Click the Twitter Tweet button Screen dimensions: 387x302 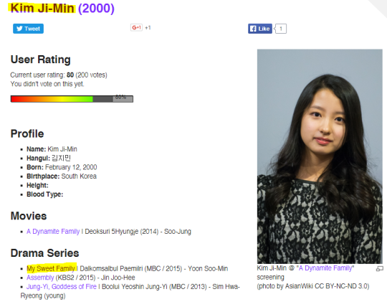(x=28, y=29)
